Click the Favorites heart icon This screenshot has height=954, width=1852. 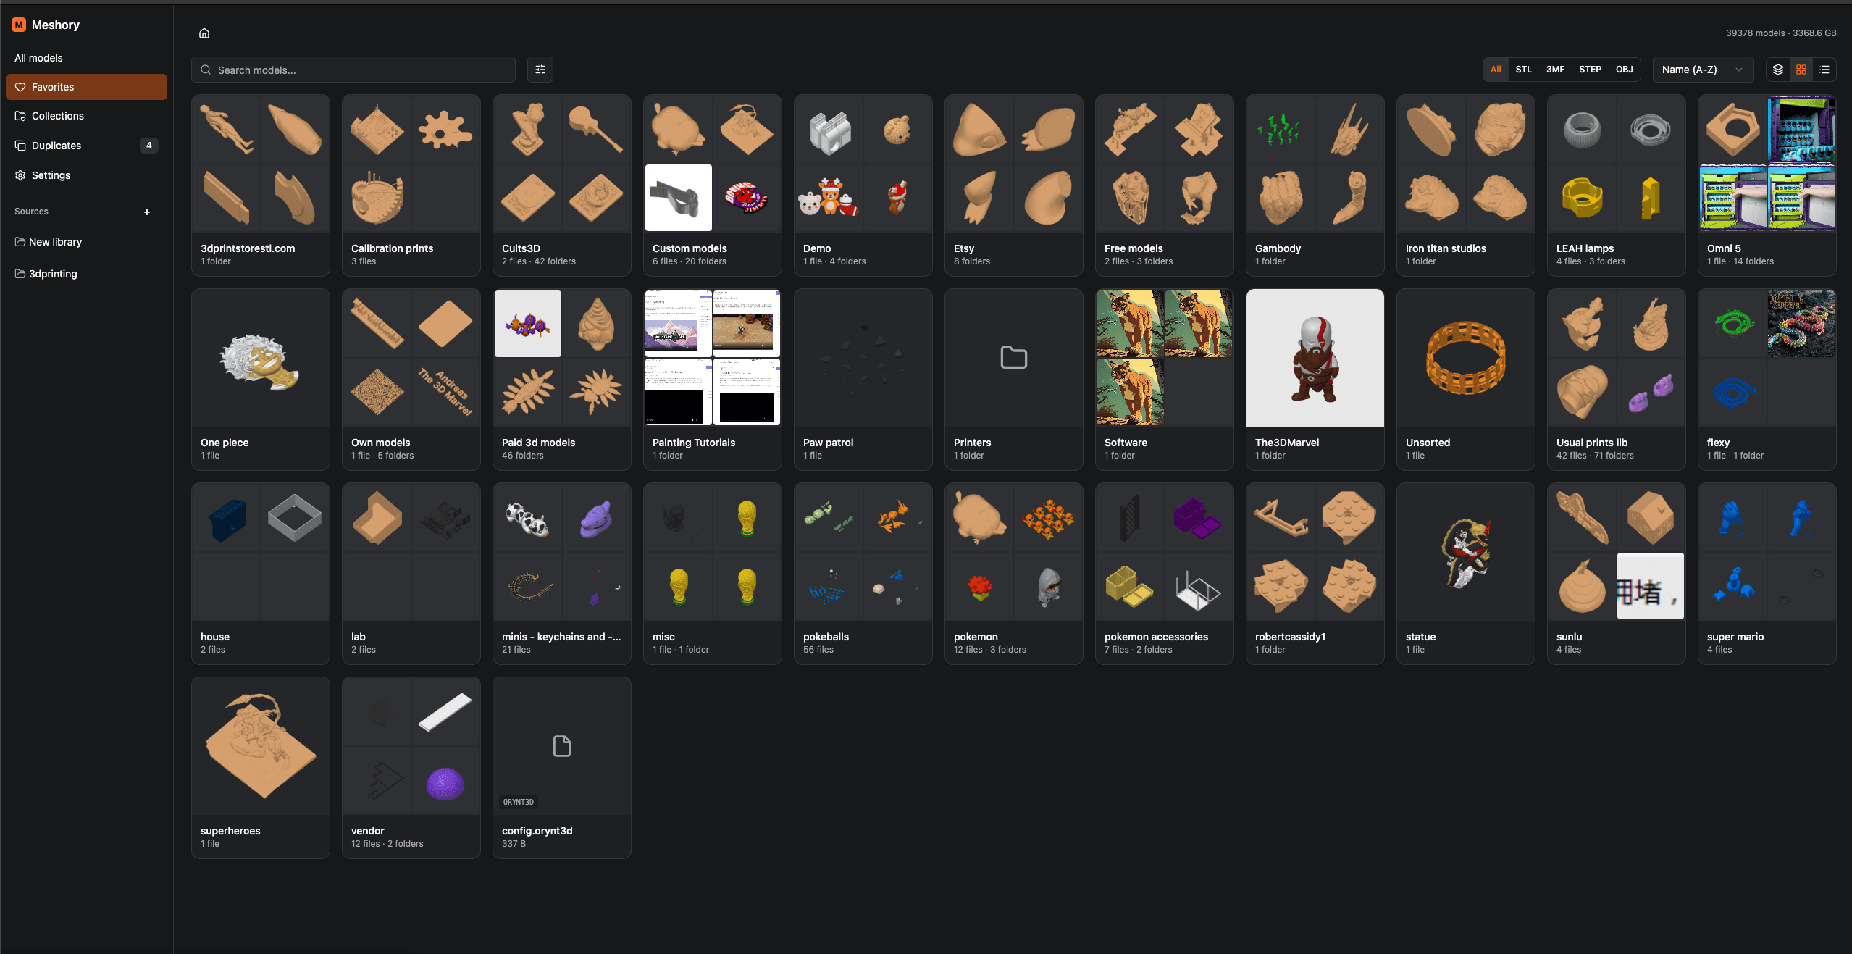click(x=20, y=87)
